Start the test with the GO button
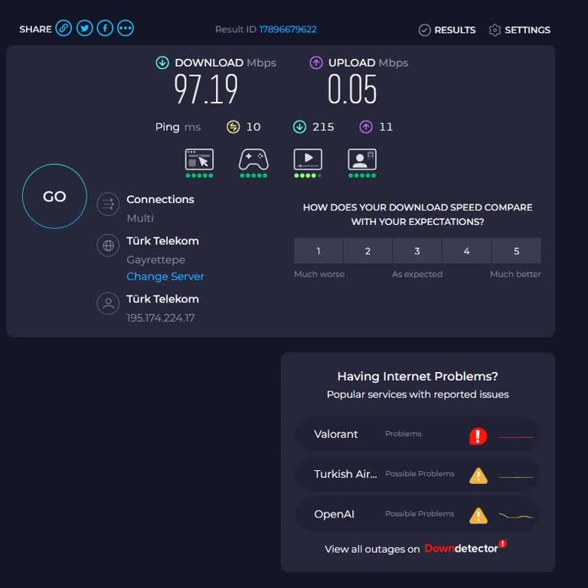The image size is (588, 588). coord(55,196)
